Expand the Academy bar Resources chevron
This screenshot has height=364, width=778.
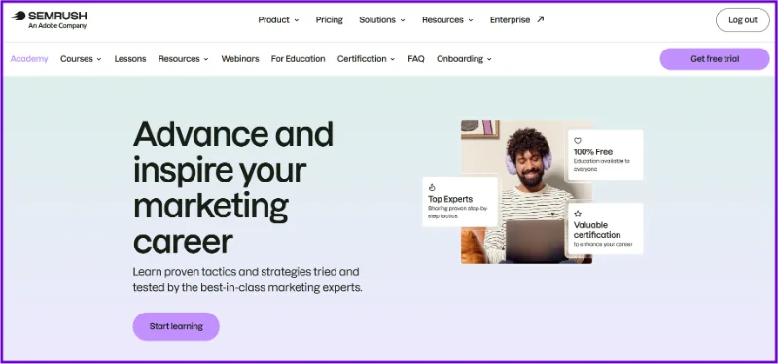[x=206, y=59]
